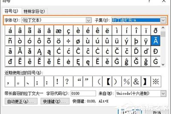
Task: Select the ø symbol in the grid
Action: (78, 41)
